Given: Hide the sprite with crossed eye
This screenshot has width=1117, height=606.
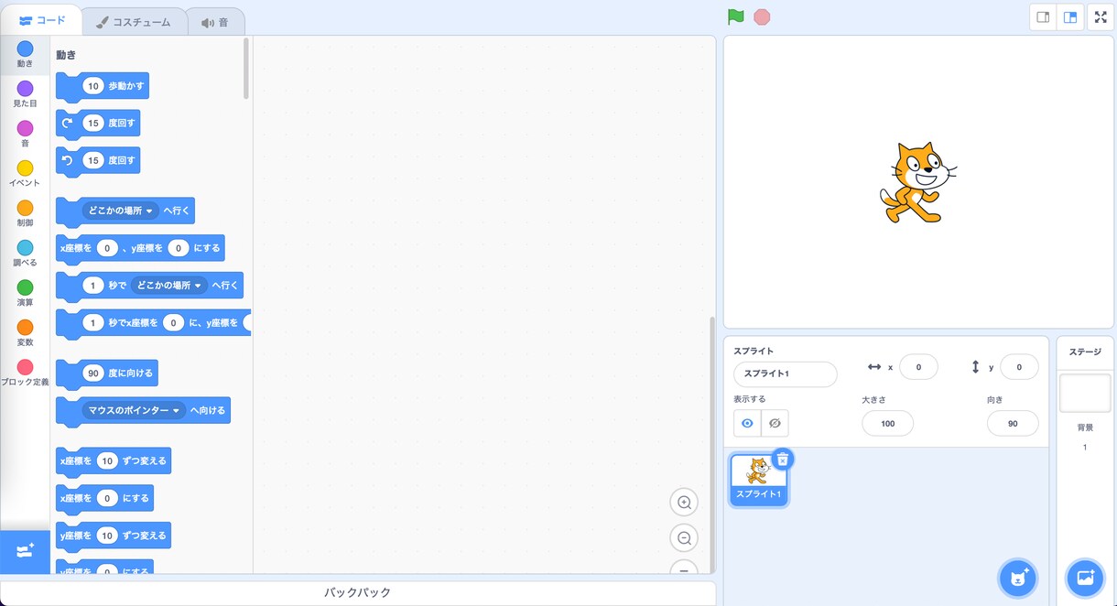Looking at the screenshot, I should 775,423.
